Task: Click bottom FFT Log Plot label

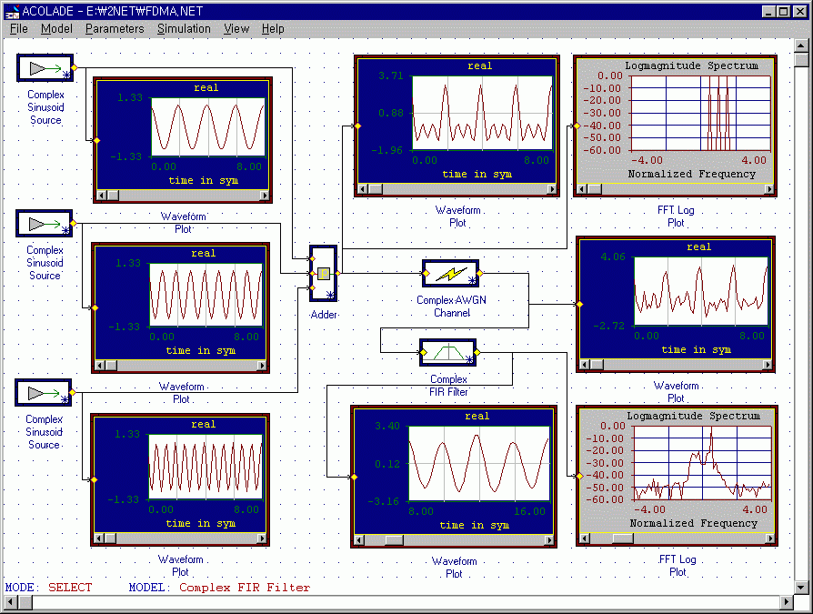Action: [677, 566]
